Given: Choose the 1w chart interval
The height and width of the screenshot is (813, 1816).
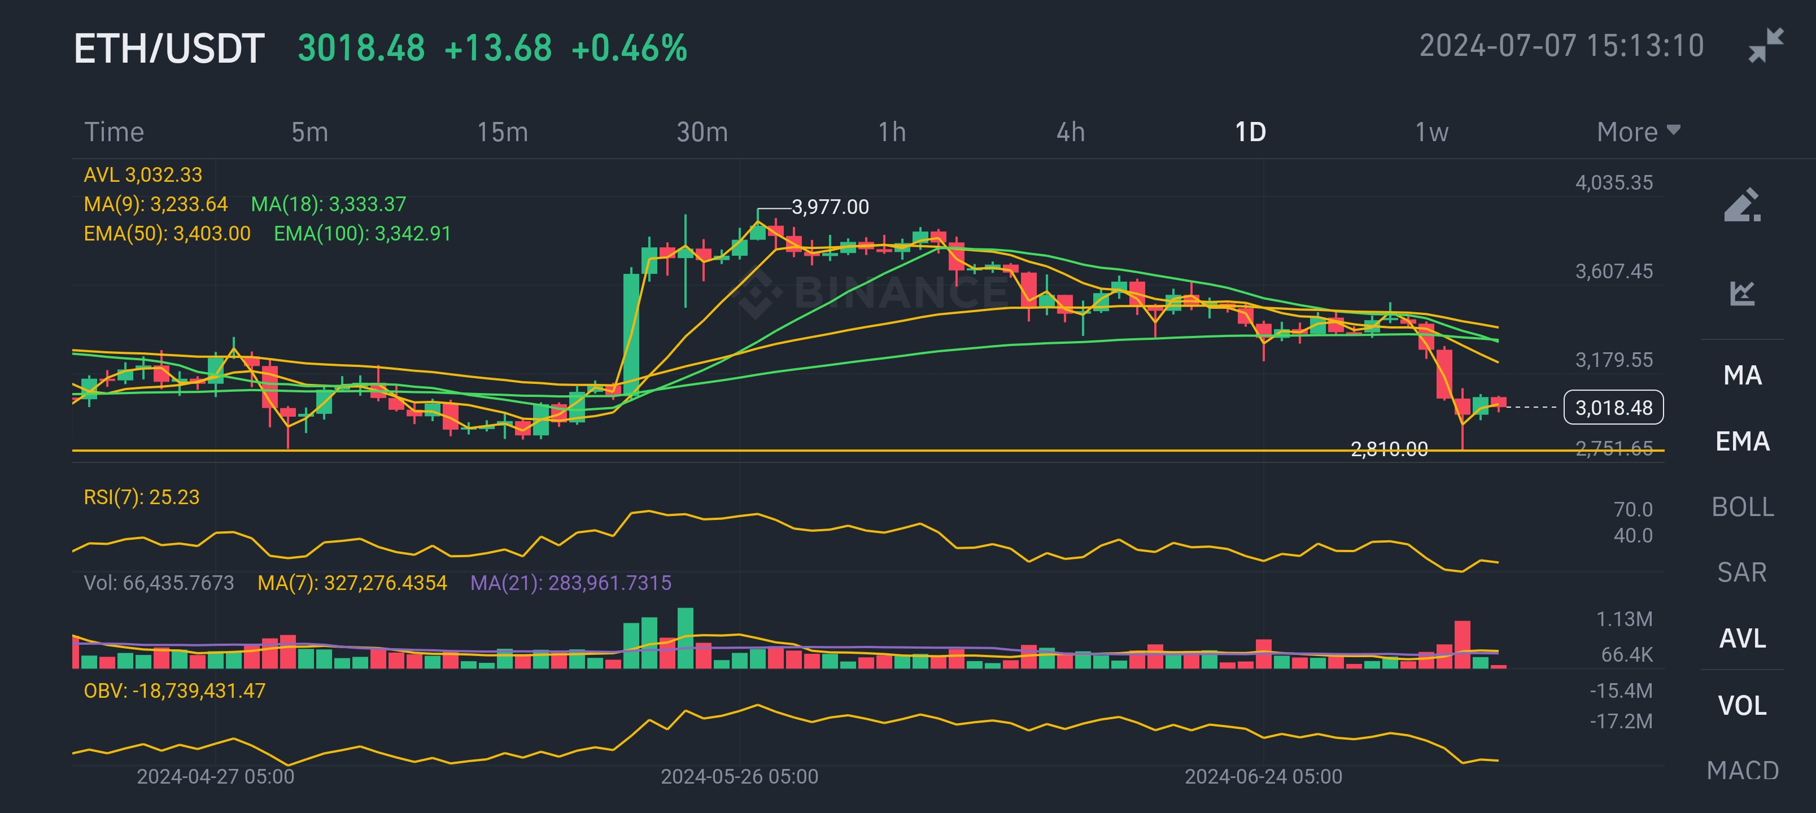Looking at the screenshot, I should point(1431,132).
